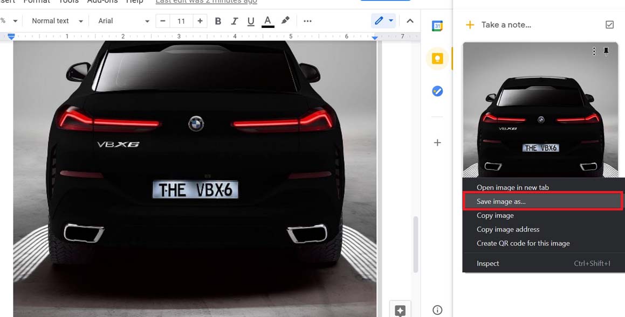
Task: Click the font size field showing 11
Action: pos(181,21)
